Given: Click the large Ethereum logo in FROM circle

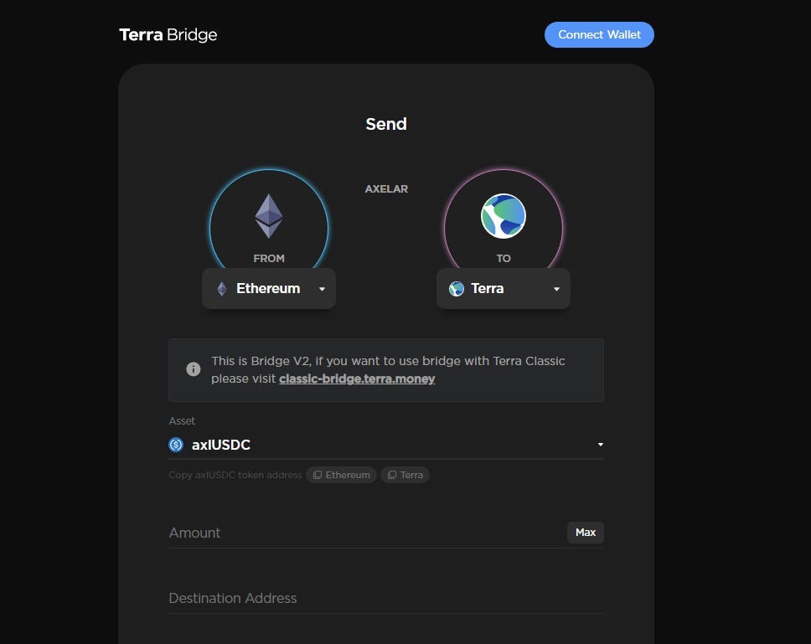Looking at the screenshot, I should point(269,216).
